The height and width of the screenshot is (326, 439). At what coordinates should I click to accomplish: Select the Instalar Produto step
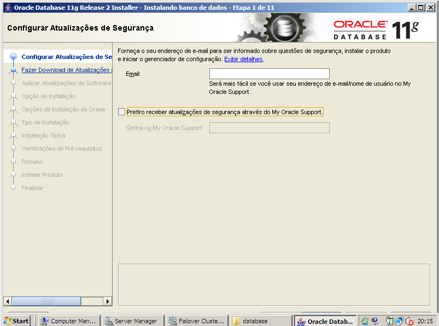coord(42,175)
